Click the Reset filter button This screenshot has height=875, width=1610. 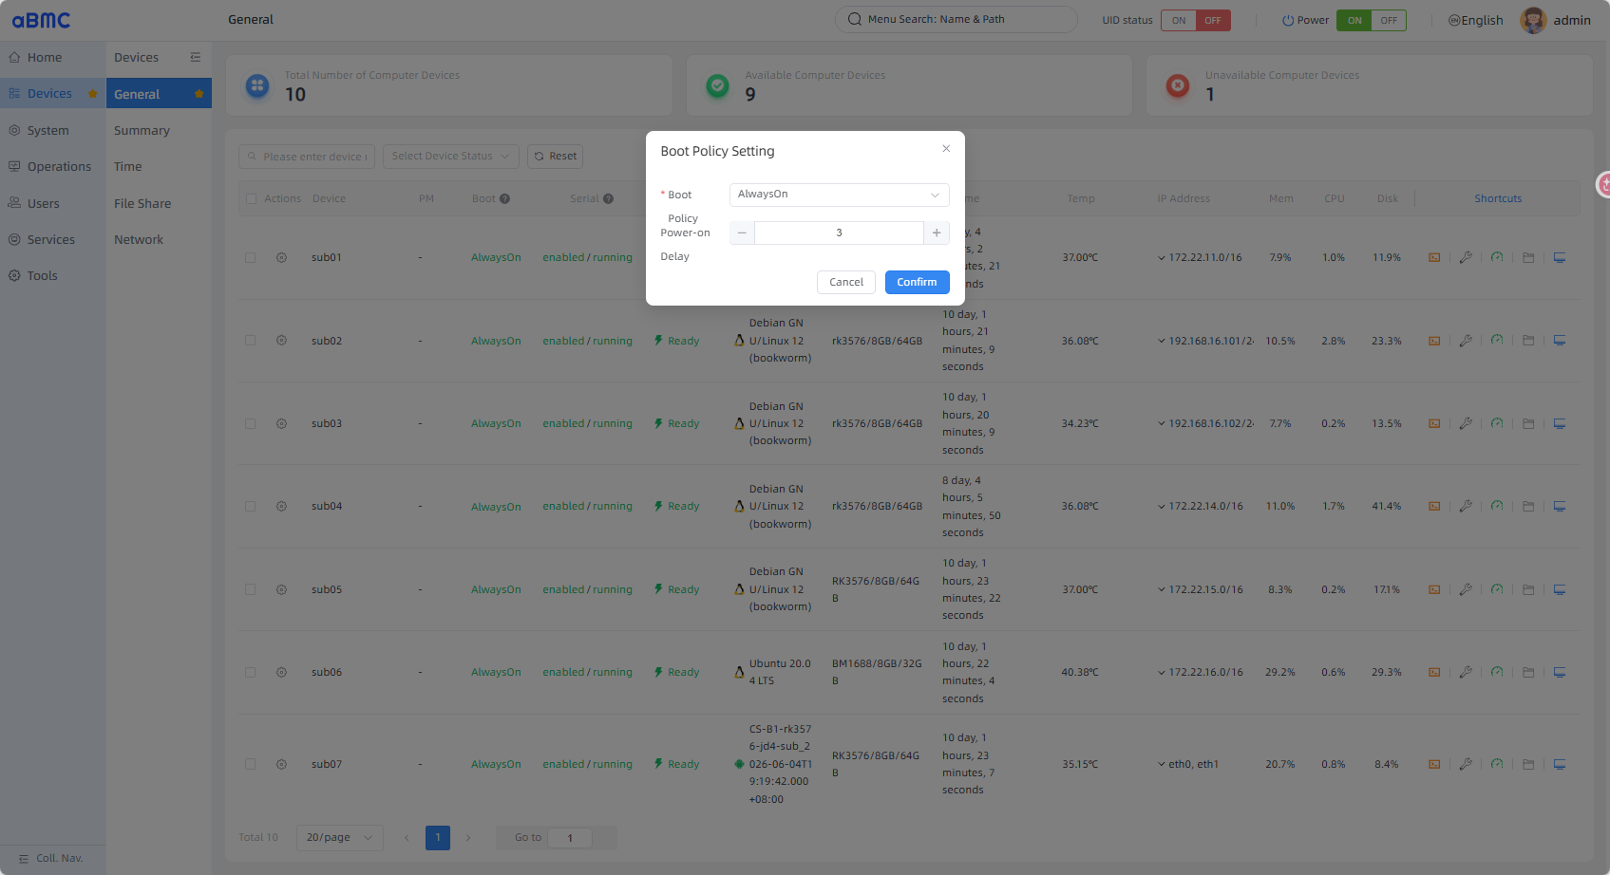556,157
